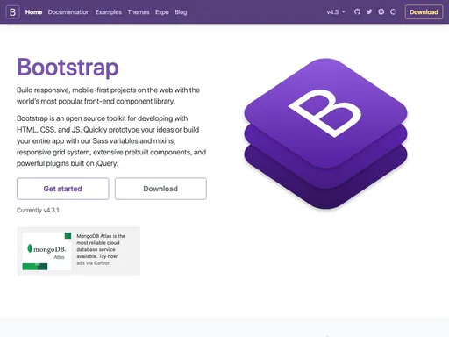The width and height of the screenshot is (449, 337).
Task: Click the Bootstrap B logo in navbar
Action: tap(12, 12)
